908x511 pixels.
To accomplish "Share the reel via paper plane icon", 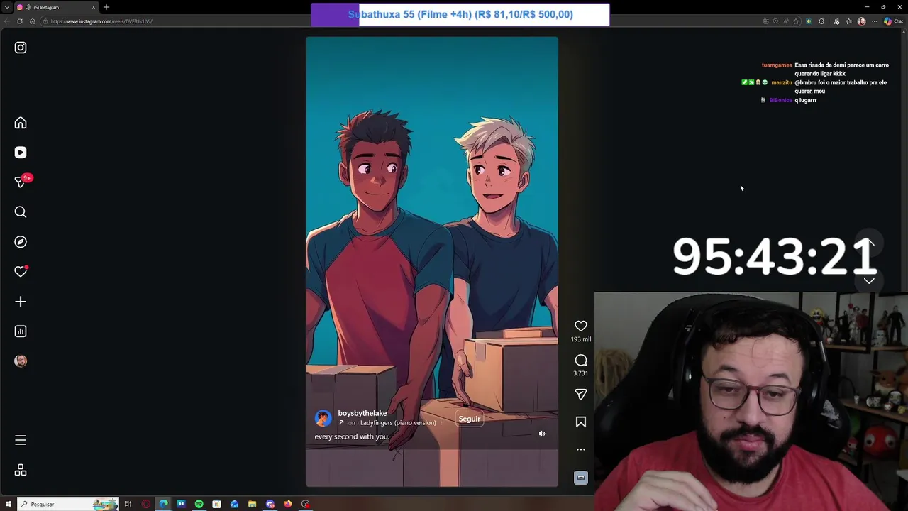I will (581, 394).
